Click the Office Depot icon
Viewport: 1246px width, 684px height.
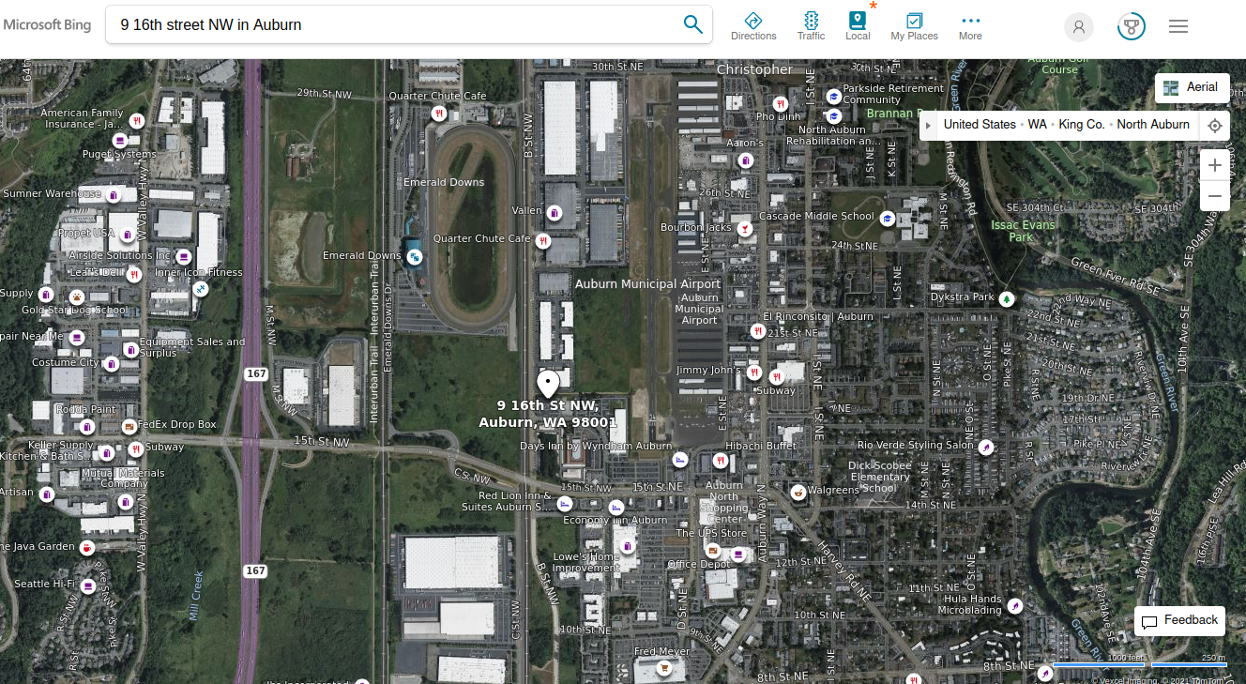739,555
